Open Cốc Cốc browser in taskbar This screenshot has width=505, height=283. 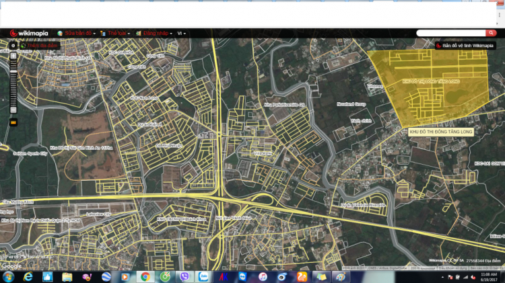pos(165,277)
